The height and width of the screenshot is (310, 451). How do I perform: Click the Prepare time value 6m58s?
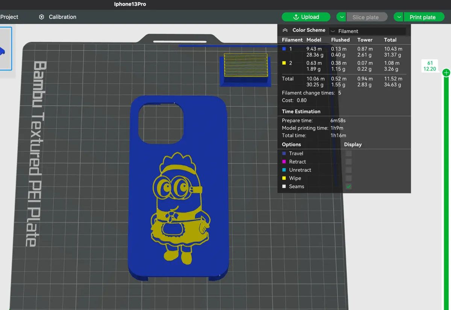(x=338, y=120)
